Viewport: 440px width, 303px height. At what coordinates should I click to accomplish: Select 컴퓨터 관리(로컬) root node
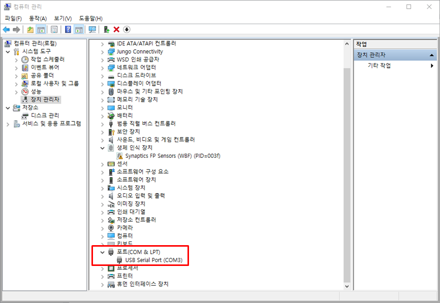[35, 44]
